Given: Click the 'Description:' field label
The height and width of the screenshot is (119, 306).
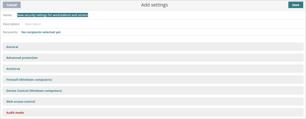Looking at the screenshot, I should pos(11,24).
